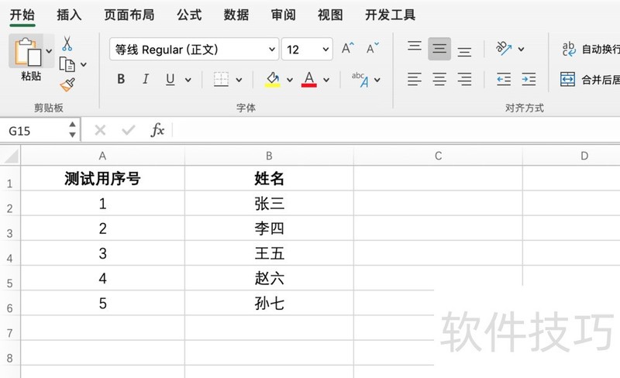Select row 7 header
The image size is (620, 378).
10,329
